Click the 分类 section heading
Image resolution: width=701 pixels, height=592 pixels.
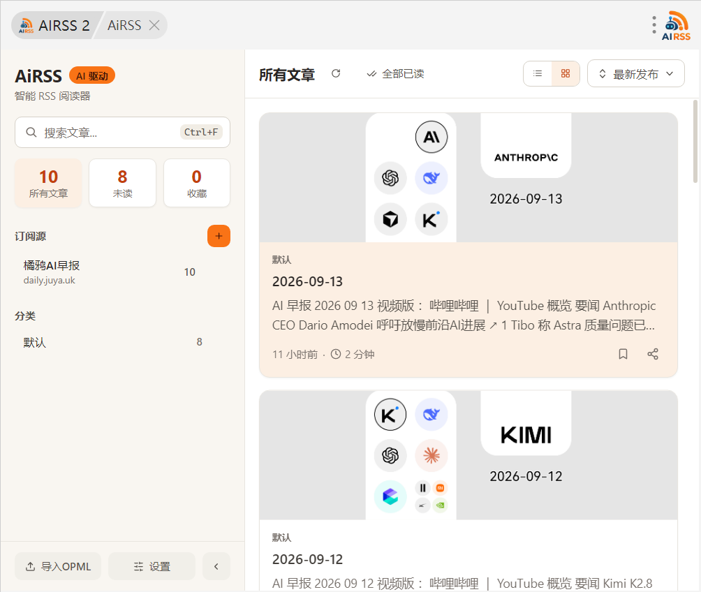pos(25,316)
